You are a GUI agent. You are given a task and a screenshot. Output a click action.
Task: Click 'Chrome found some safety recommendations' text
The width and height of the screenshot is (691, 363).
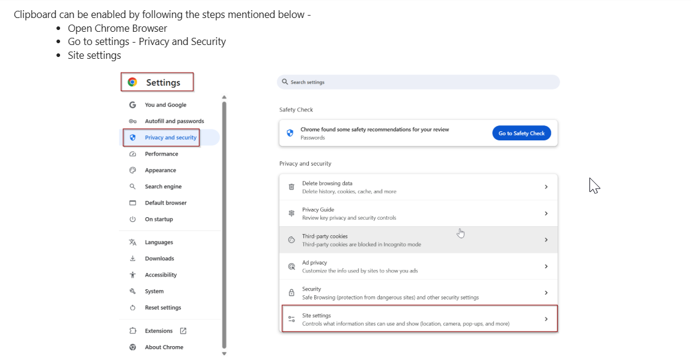click(374, 130)
